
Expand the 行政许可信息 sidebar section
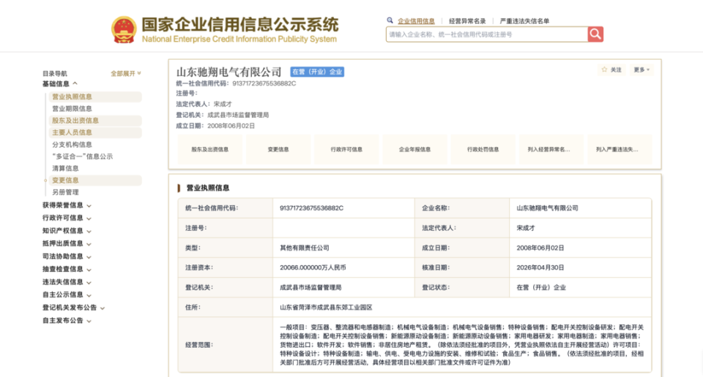[x=67, y=218]
